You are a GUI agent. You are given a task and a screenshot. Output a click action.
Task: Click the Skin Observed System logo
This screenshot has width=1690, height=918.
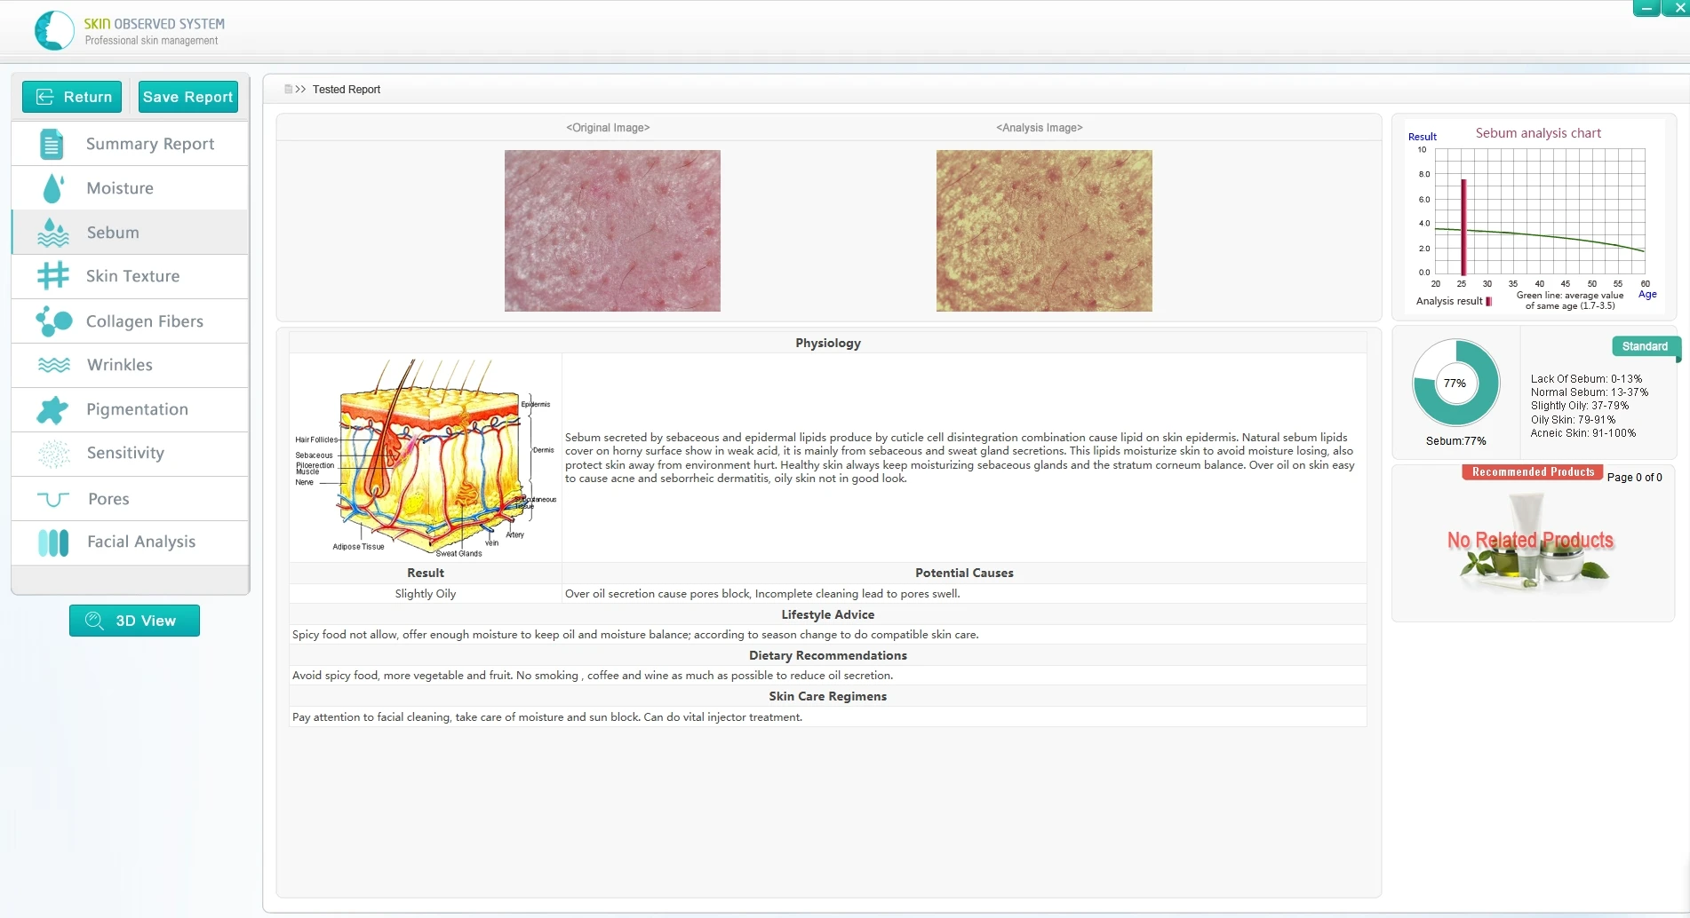[x=54, y=29]
